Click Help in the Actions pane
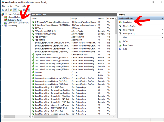Viewport: 164px width, 122px height. 125,49
